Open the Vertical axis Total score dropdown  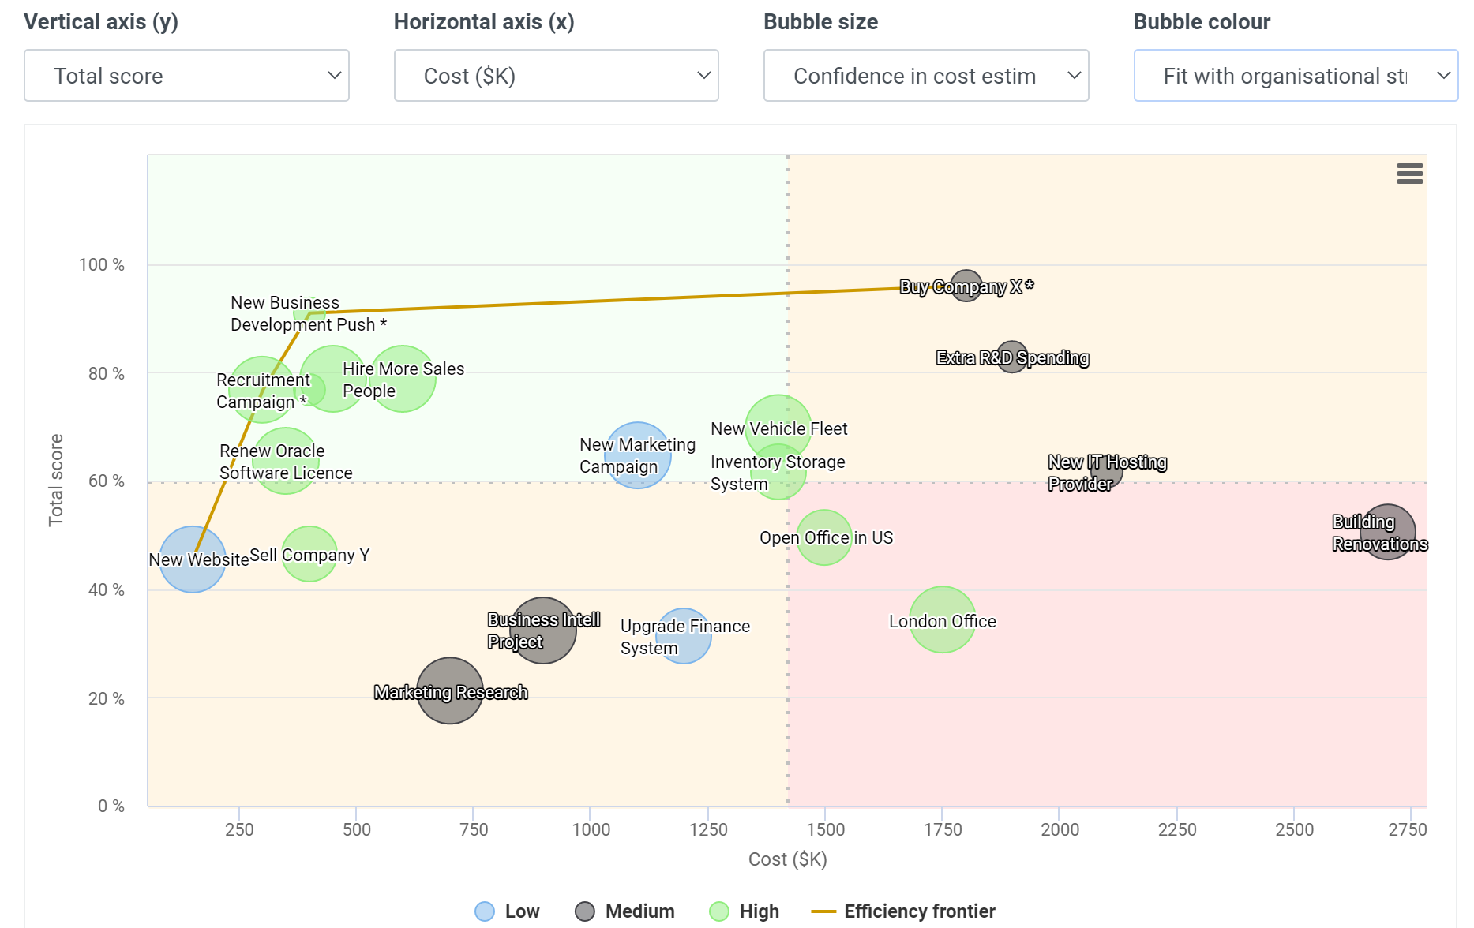click(186, 76)
